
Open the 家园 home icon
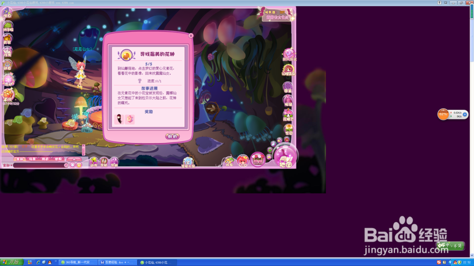point(289,129)
